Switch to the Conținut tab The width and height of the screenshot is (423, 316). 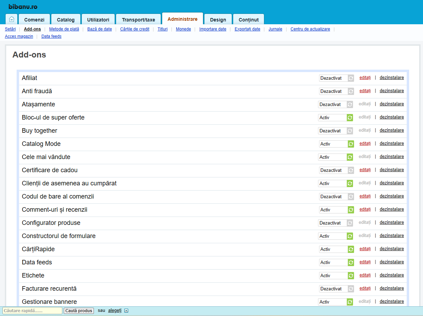pos(249,19)
